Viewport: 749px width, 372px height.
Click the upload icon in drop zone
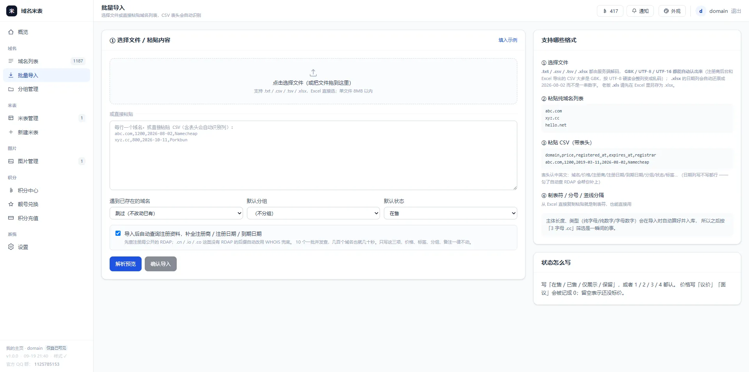(313, 73)
